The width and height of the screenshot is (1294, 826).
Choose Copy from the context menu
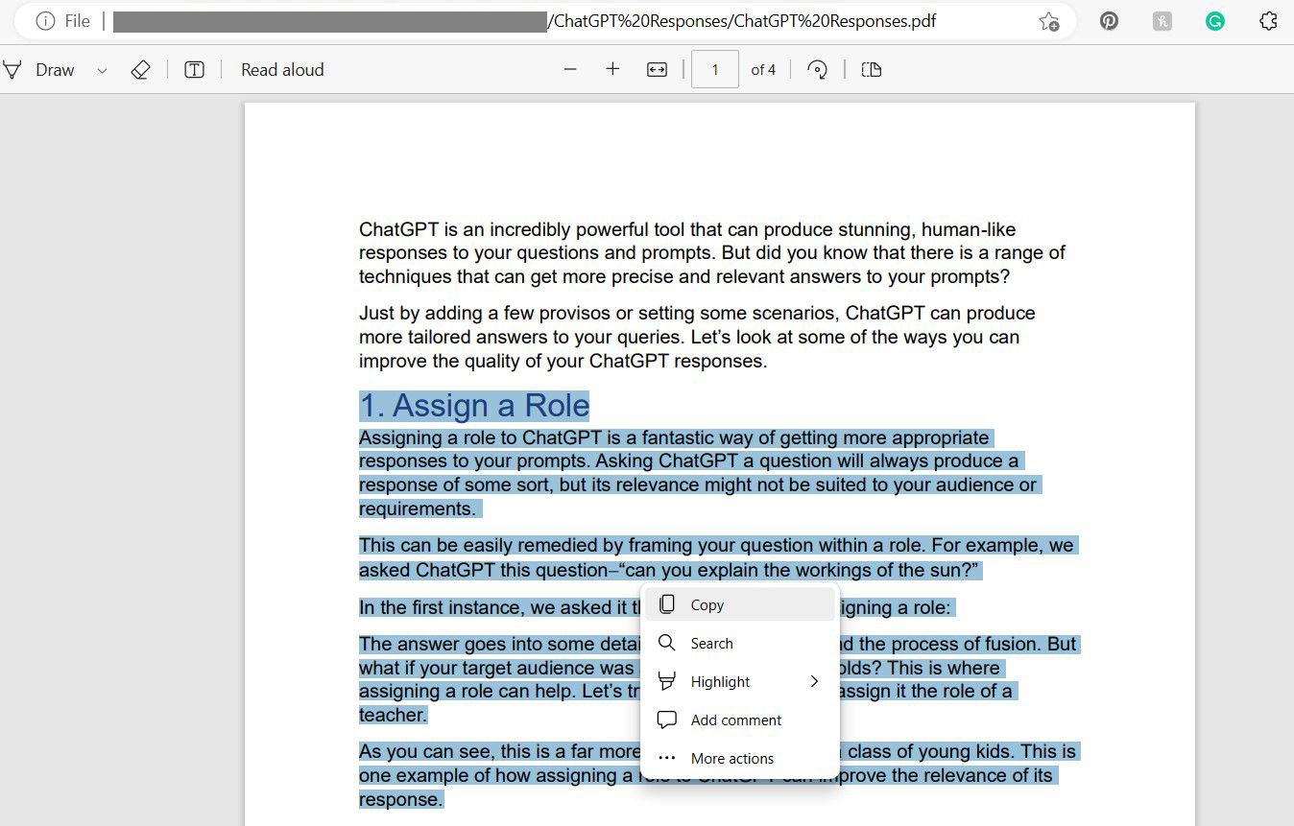707,604
